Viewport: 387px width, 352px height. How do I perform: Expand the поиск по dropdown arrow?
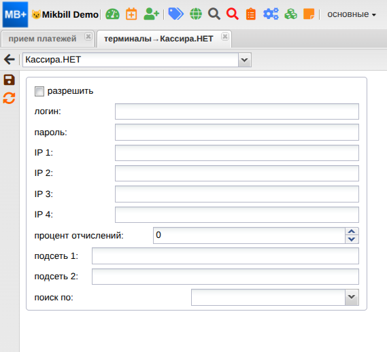pyautogui.click(x=352, y=297)
